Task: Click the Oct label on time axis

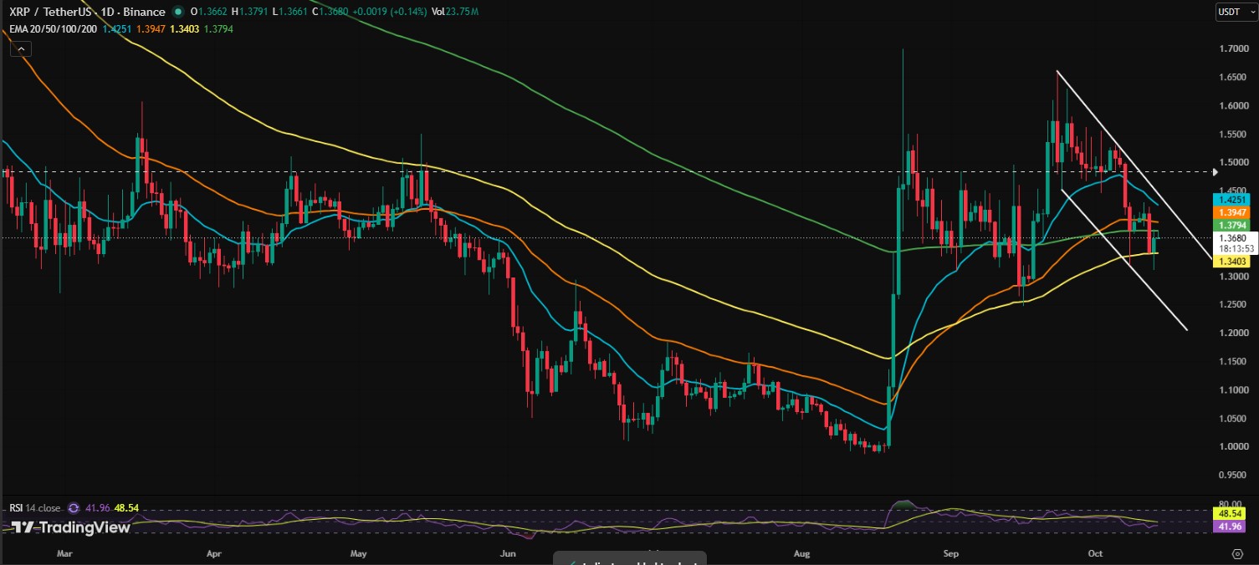Action: [x=1096, y=553]
